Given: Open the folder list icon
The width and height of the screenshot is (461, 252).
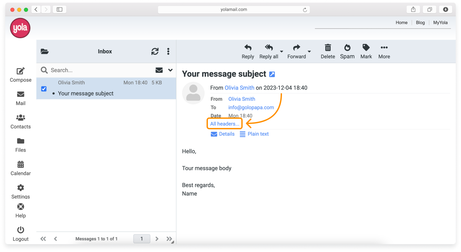Looking at the screenshot, I should (45, 51).
